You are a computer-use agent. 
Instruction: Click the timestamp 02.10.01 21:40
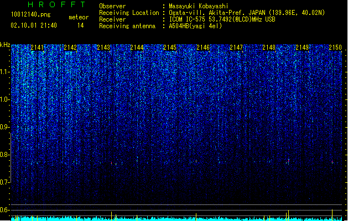34,25
